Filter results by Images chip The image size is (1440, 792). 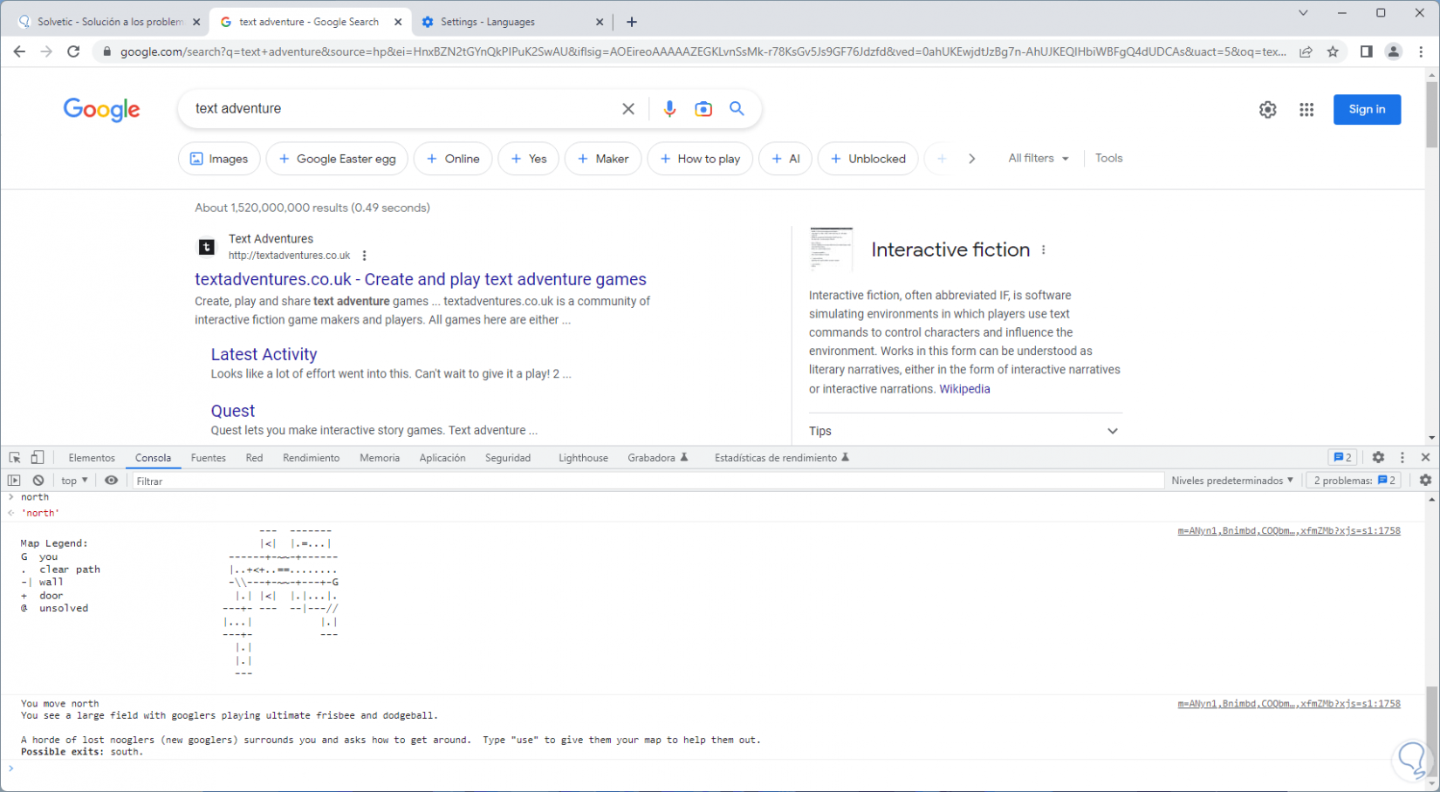(219, 159)
